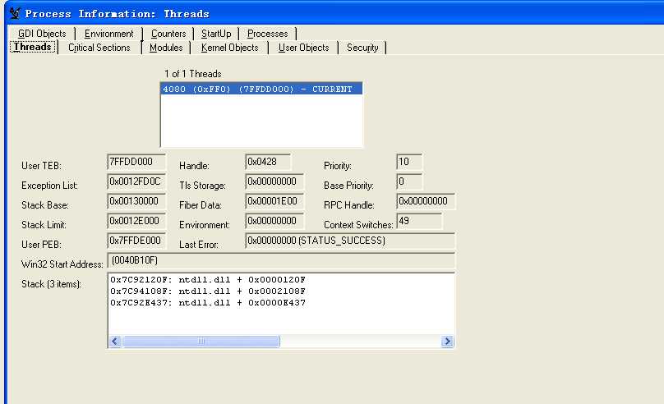664x404 pixels.
Task: Open the User Objects tab
Action: (303, 48)
